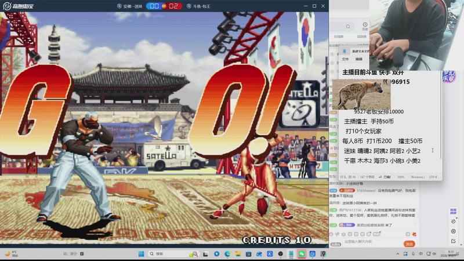Expand the system tray hidden icons chevron

(x=397, y=254)
